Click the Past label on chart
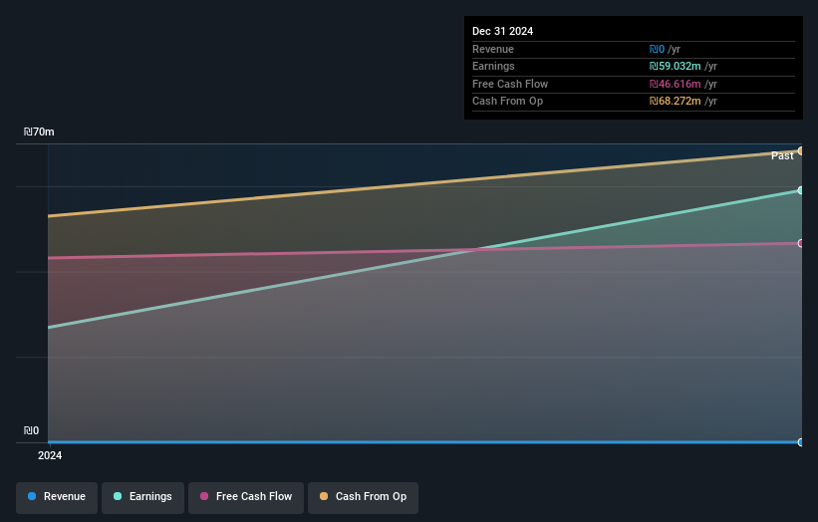The width and height of the screenshot is (818, 522). (x=782, y=156)
